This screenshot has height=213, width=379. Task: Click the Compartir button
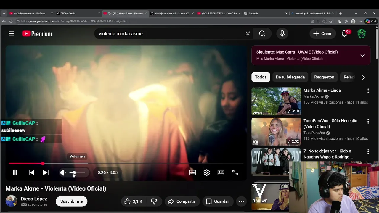182,201
